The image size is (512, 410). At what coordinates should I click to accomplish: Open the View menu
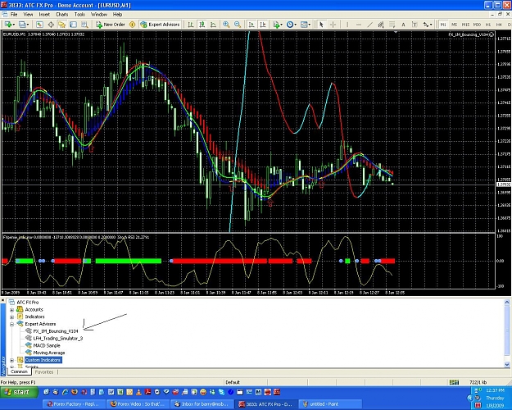pos(28,15)
